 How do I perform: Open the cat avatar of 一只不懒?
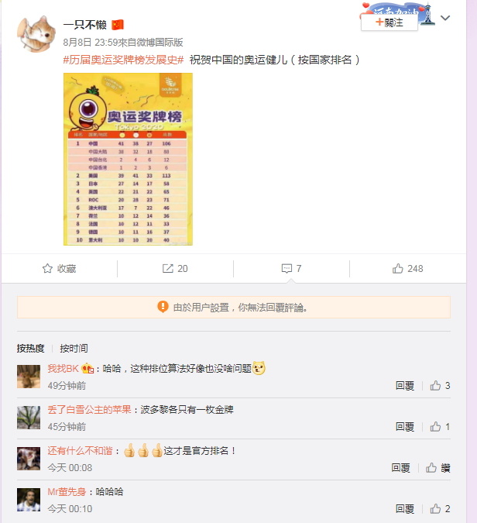coord(36,33)
